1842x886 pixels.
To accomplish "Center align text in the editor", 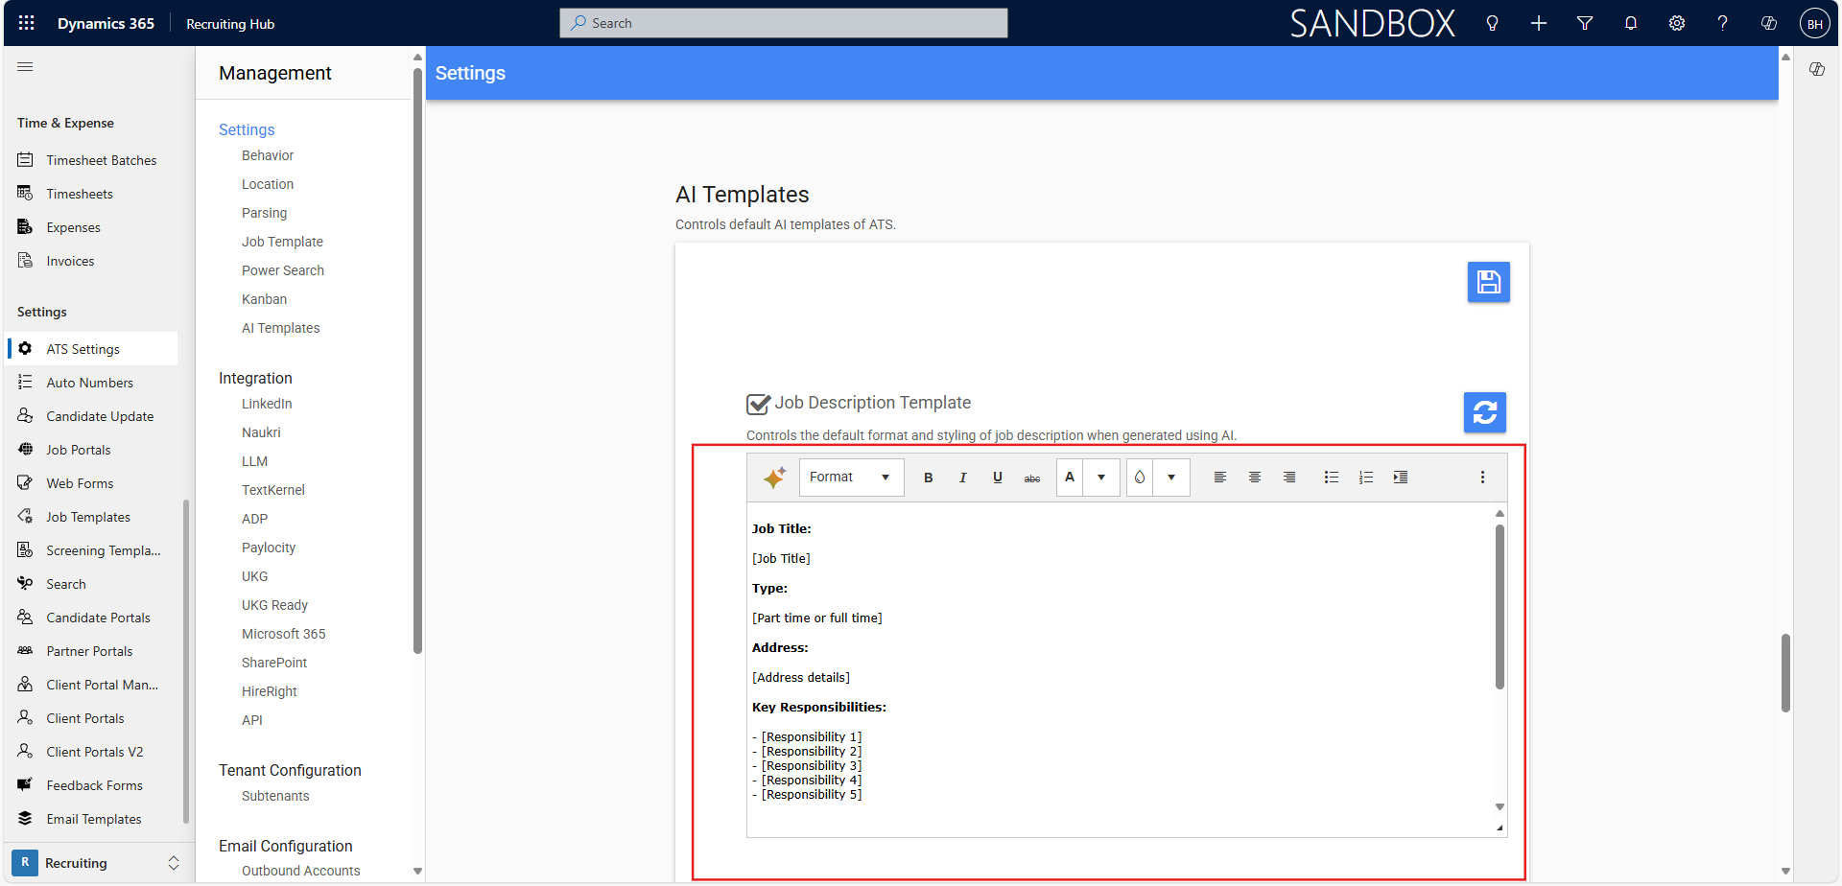I will click(x=1255, y=478).
